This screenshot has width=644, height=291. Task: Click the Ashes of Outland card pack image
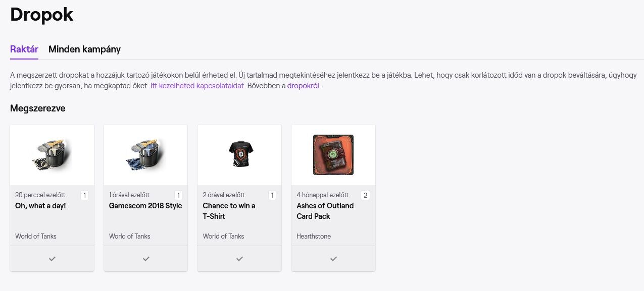pos(333,155)
